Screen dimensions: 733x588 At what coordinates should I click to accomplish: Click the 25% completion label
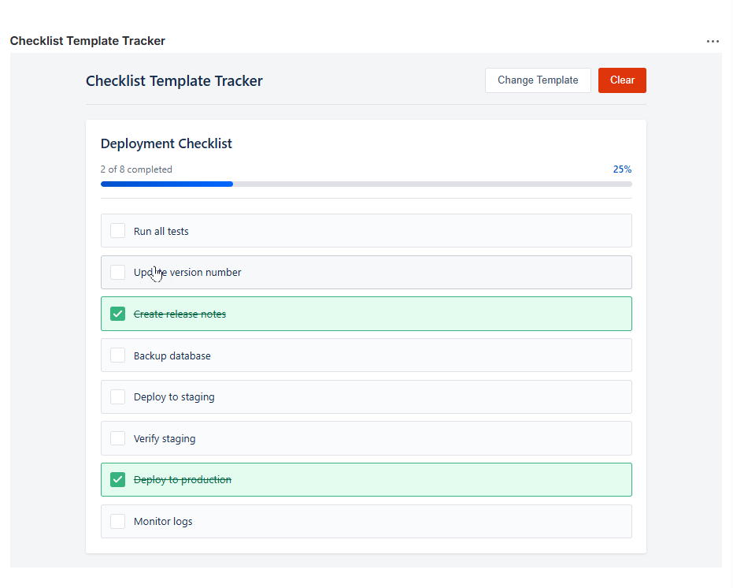(x=622, y=169)
